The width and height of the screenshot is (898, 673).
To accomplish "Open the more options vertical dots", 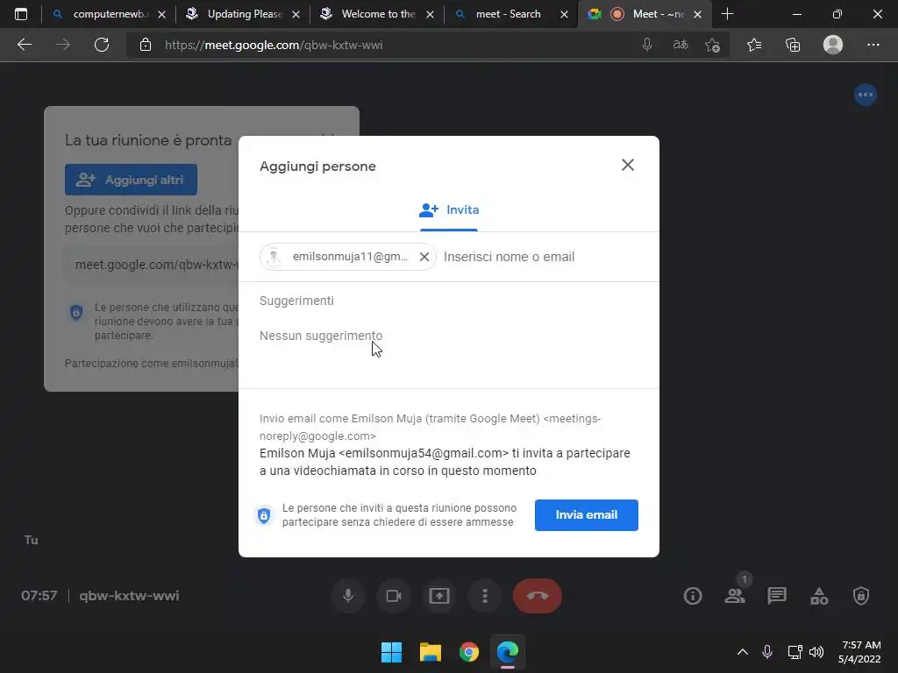I will click(x=484, y=596).
